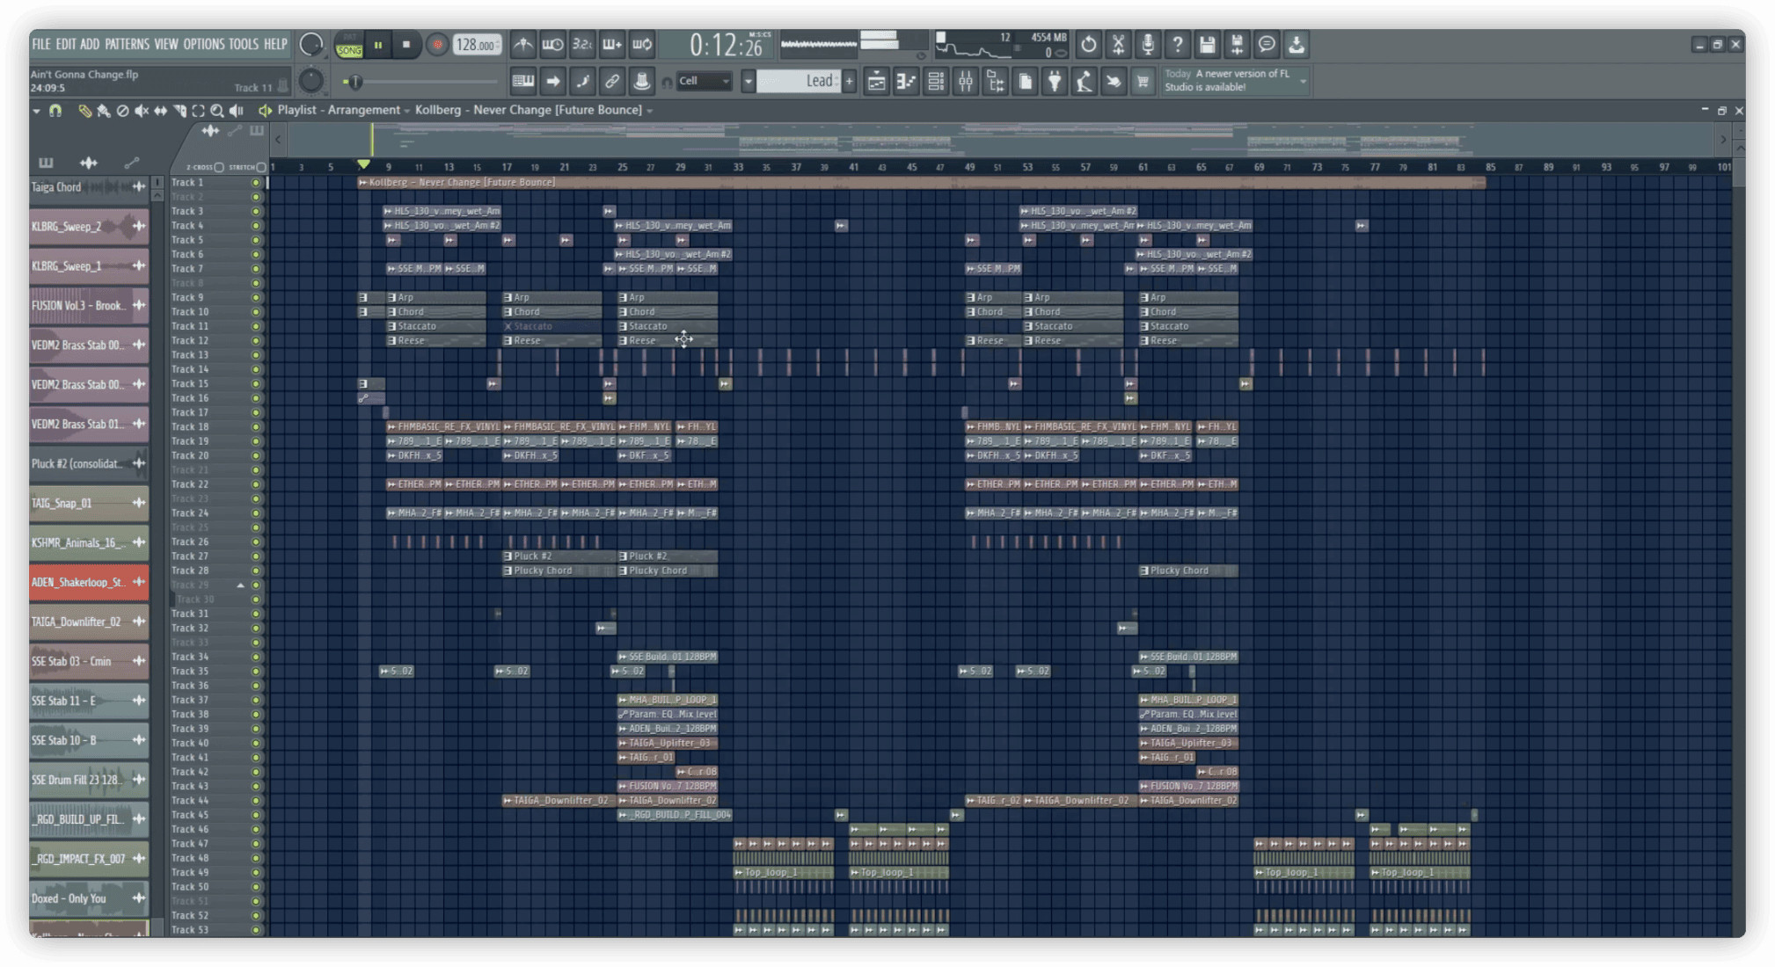Click the download content icon
Viewport: 1775px width, 967px height.
coord(1297,44)
